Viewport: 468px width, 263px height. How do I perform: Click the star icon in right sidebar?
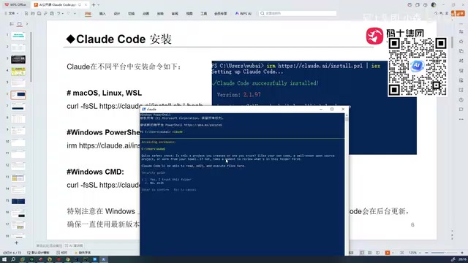(x=461, y=42)
